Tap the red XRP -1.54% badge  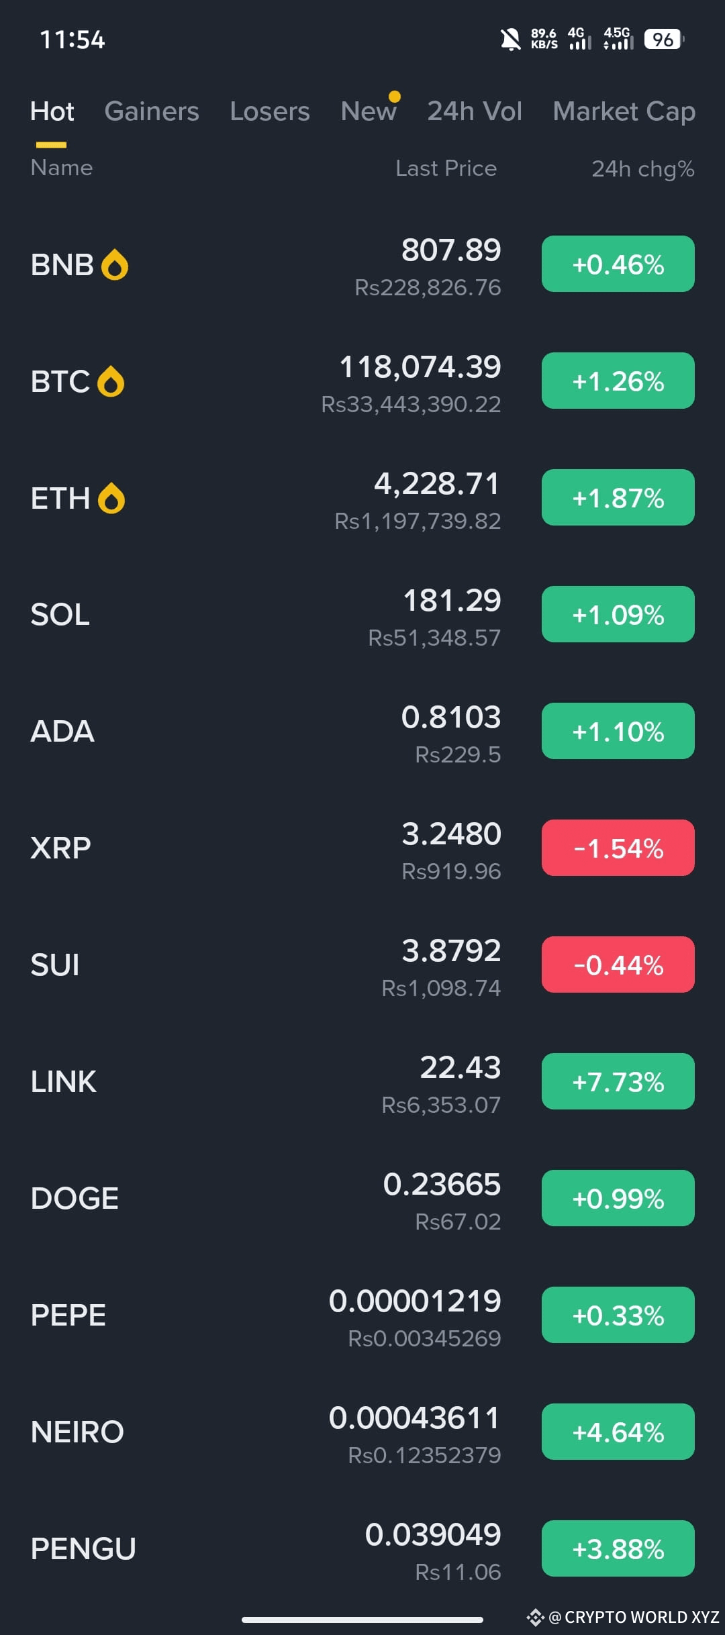coord(618,848)
